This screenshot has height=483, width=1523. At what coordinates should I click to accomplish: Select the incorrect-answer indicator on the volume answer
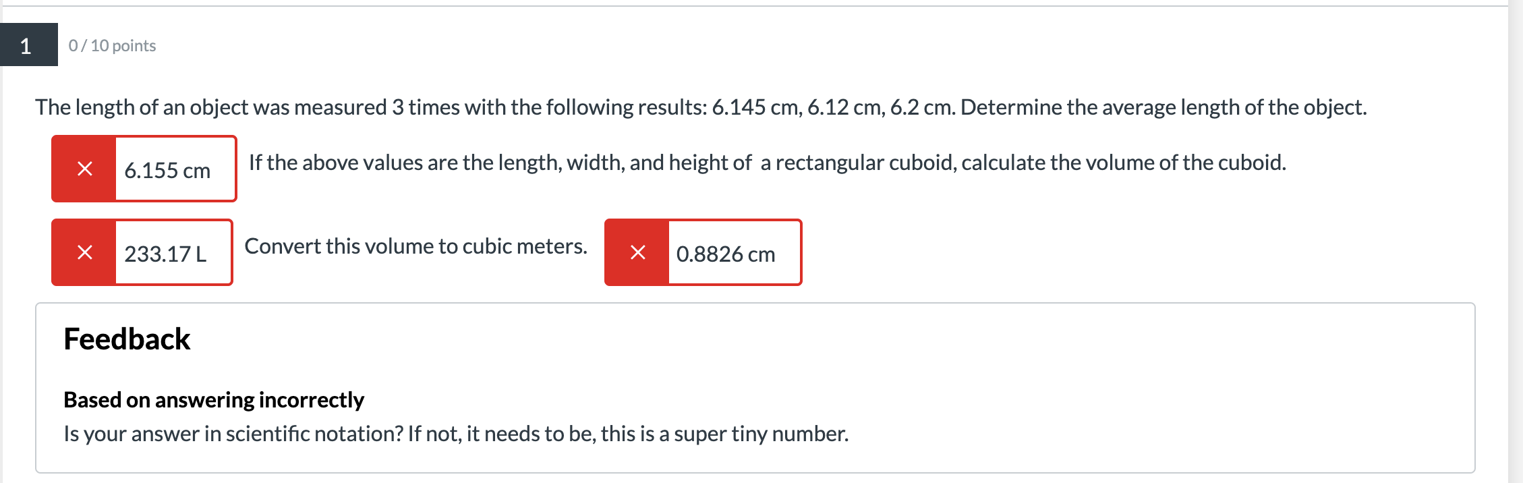pos(84,253)
